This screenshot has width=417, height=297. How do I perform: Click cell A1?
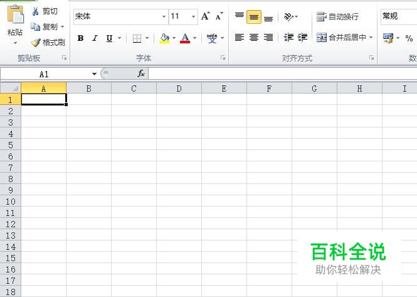44,99
